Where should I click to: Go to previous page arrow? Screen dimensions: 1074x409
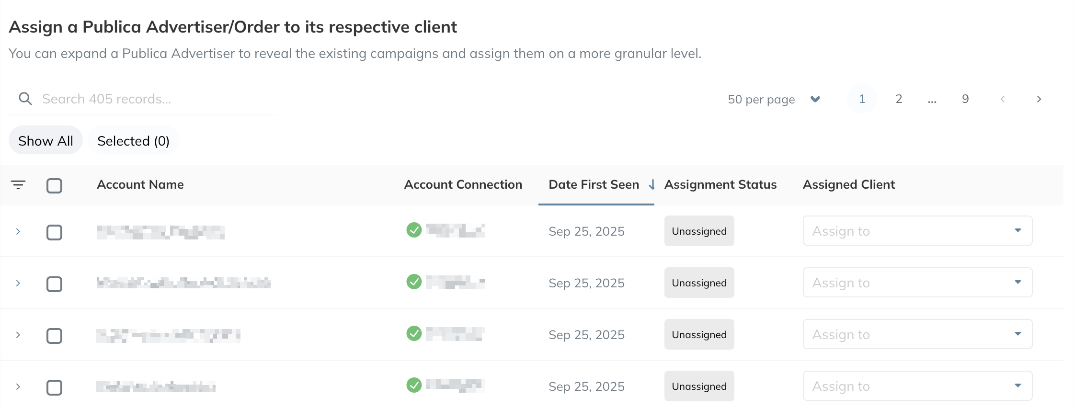pyautogui.click(x=1002, y=99)
